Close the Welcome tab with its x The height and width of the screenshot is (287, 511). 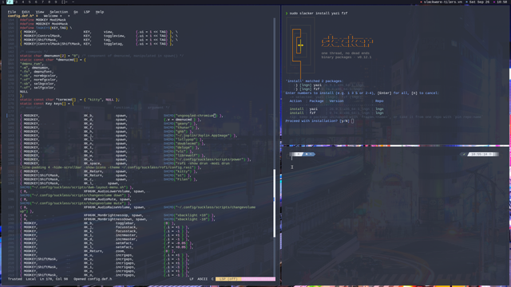(61, 16)
